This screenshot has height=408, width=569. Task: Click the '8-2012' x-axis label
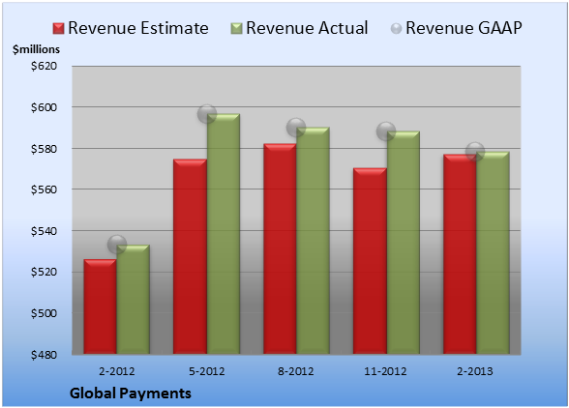coord(296,371)
